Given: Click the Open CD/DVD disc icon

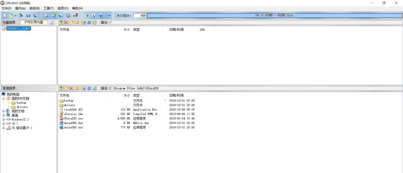Looking at the screenshot, I should [x=21, y=16].
